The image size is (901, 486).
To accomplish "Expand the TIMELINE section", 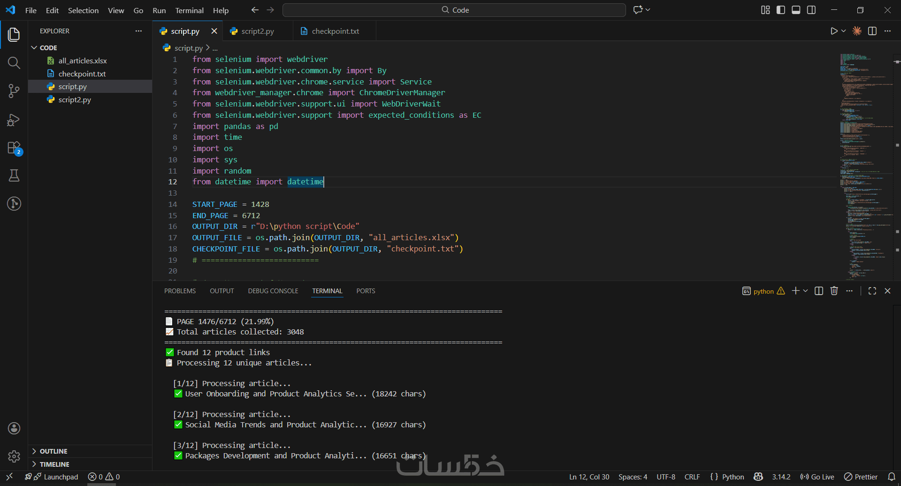I will coord(90,464).
